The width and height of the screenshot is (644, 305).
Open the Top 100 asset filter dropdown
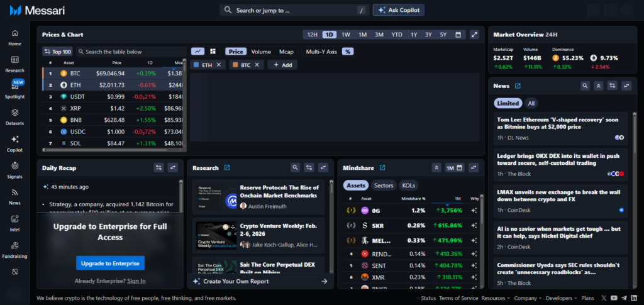click(x=57, y=52)
